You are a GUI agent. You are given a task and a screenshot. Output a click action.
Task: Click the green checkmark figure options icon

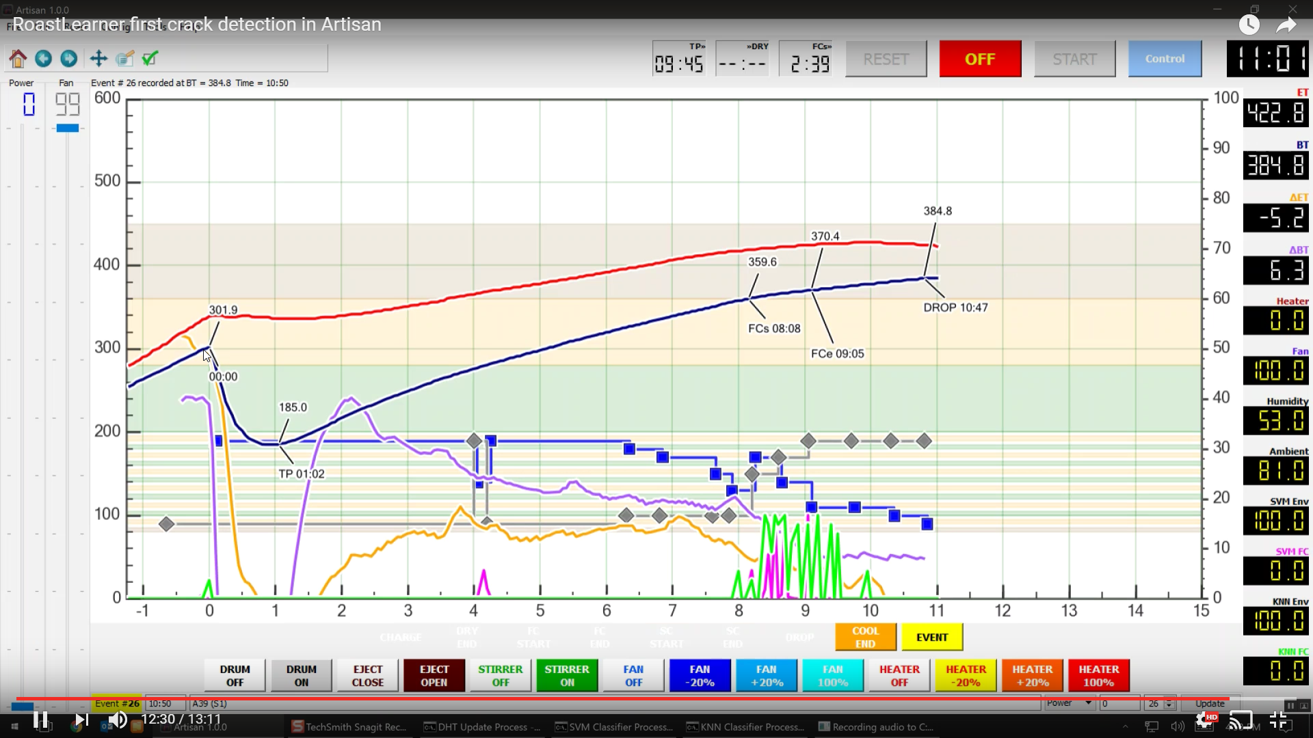click(x=150, y=59)
